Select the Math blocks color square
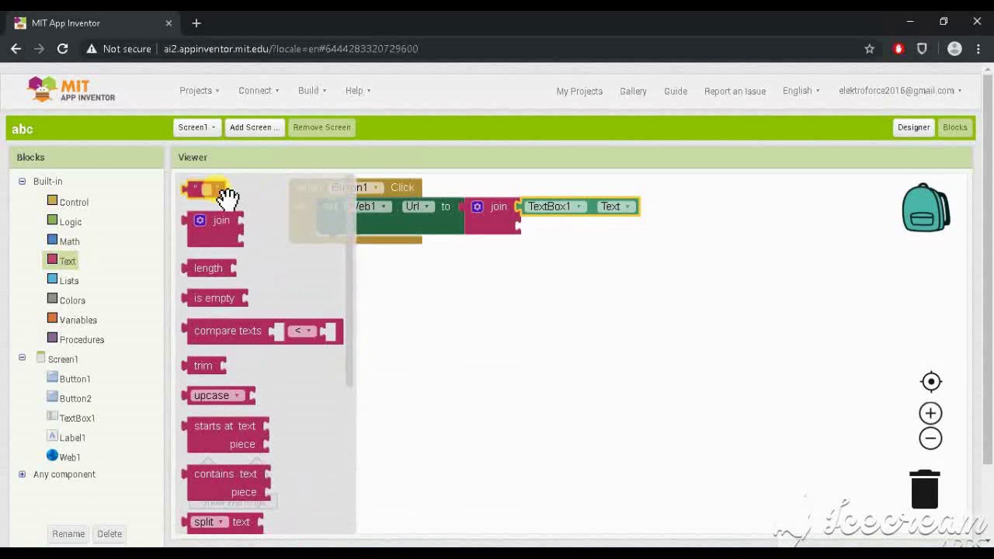Image resolution: width=994 pixels, height=559 pixels. pos(52,240)
